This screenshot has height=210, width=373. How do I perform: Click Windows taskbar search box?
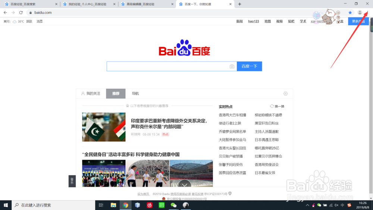[x=53, y=205]
